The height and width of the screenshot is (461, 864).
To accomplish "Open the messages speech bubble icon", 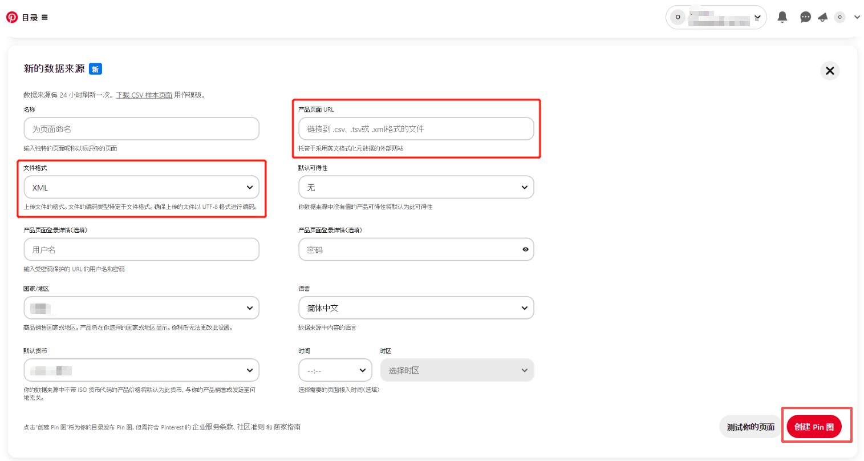I will (805, 17).
